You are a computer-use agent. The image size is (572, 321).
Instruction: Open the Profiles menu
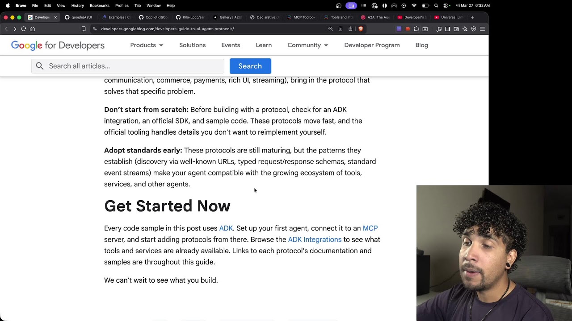(122, 5)
